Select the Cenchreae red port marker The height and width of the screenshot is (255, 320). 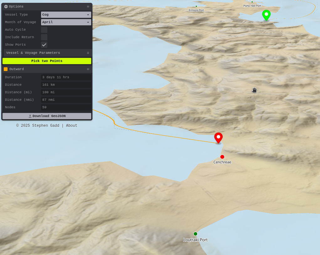222,157
